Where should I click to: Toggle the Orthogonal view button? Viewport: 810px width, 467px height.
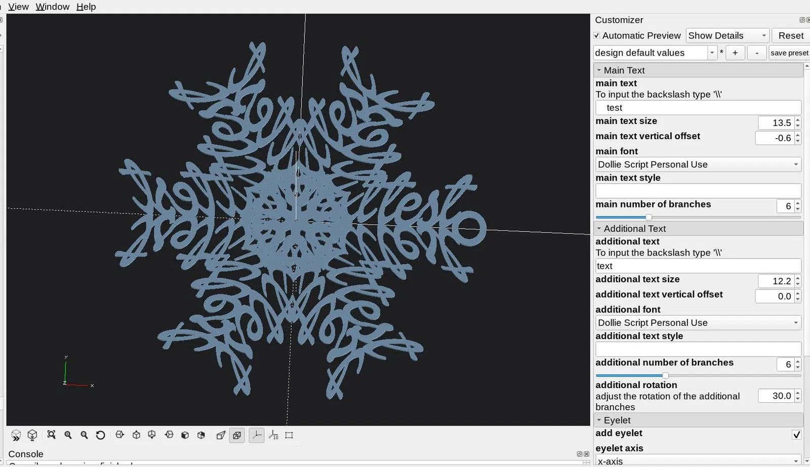237,435
